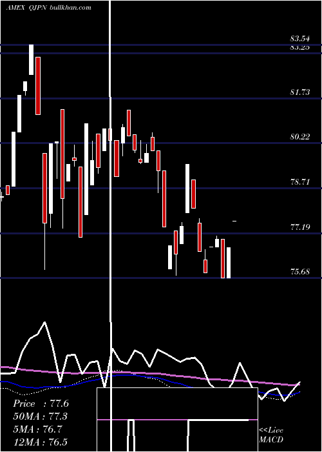Click the 75.68 price level label
The height and width of the screenshot is (452, 322).
(300, 272)
